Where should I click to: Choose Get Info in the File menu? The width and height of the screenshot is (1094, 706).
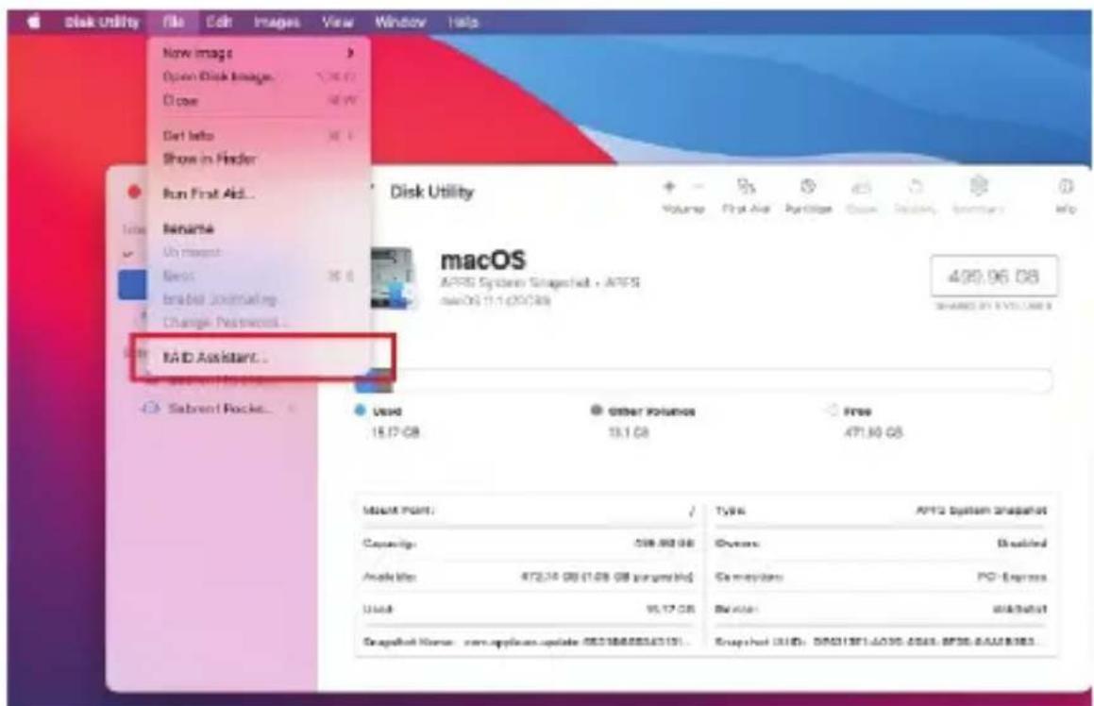tap(258, 135)
